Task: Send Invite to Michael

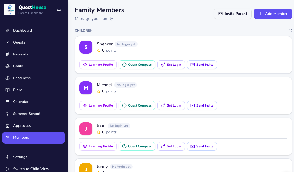Action: click(202, 105)
